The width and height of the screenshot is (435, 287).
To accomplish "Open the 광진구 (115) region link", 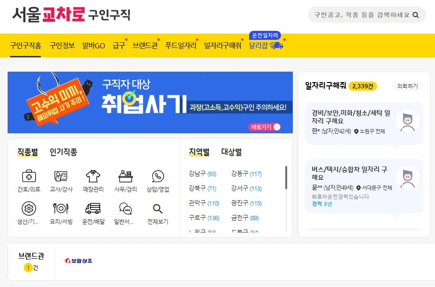I will point(246,203).
